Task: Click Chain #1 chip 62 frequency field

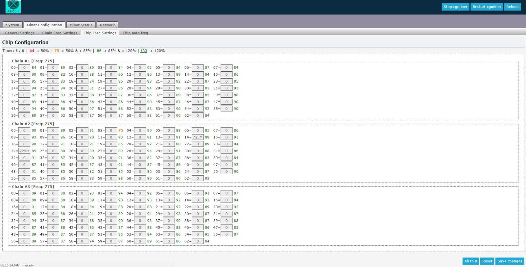Action: (x=198, y=115)
